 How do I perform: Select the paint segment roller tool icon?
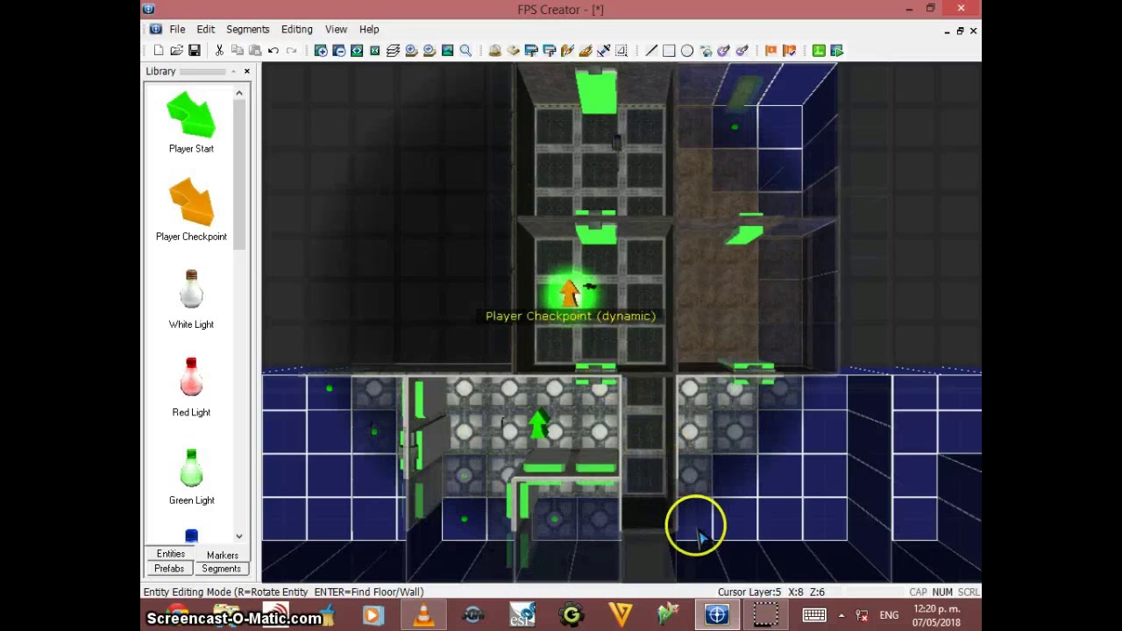531,51
